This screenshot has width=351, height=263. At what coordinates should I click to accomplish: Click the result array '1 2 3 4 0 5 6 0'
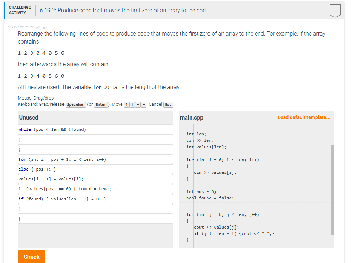pyautogui.click(x=41, y=76)
